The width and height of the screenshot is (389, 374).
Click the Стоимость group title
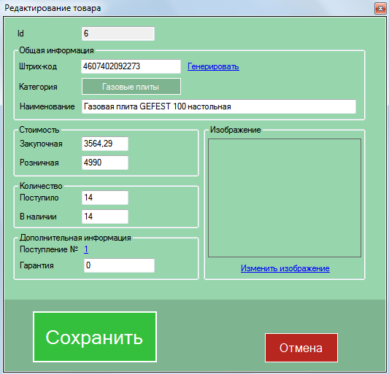(39, 130)
